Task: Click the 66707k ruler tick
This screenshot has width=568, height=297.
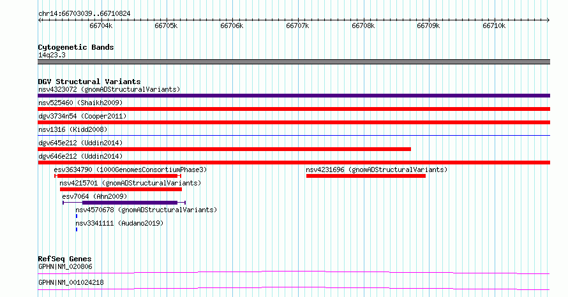Action: [x=297, y=25]
